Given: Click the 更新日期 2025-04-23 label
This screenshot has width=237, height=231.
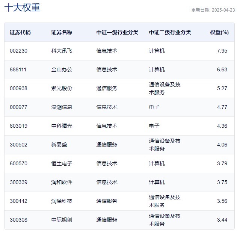Looking at the screenshot, I should point(213,10).
